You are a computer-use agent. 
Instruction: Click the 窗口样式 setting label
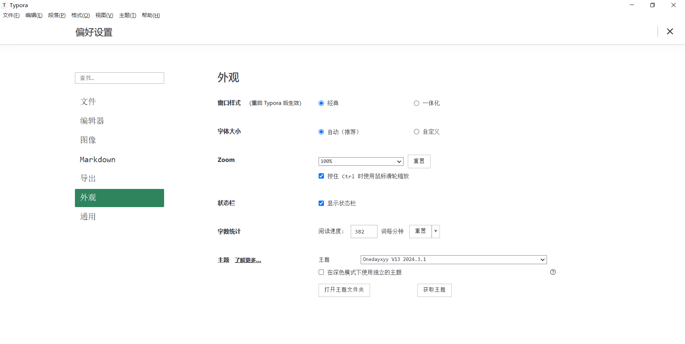click(229, 103)
